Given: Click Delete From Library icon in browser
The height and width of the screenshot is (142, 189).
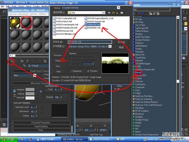Looking at the screenshot, I should [154, 13].
